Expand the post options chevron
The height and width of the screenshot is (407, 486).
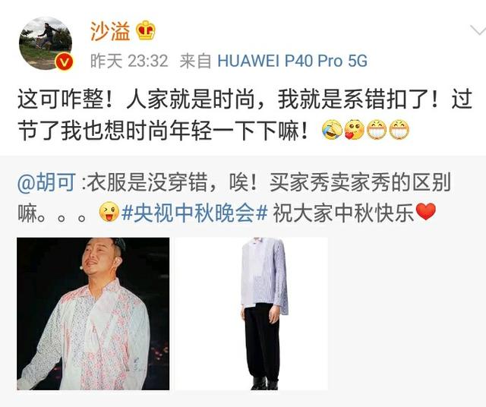click(478, 30)
